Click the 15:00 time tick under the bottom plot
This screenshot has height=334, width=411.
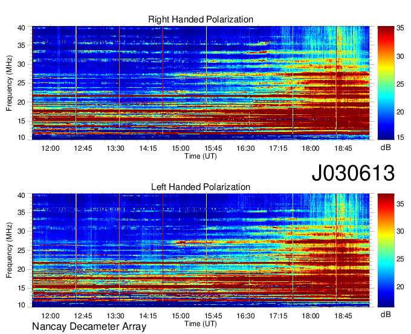click(x=181, y=316)
